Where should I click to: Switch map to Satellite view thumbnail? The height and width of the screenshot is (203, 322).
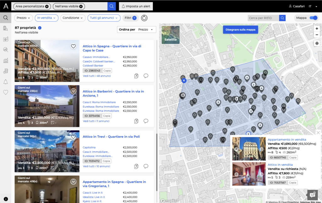tap(170, 35)
